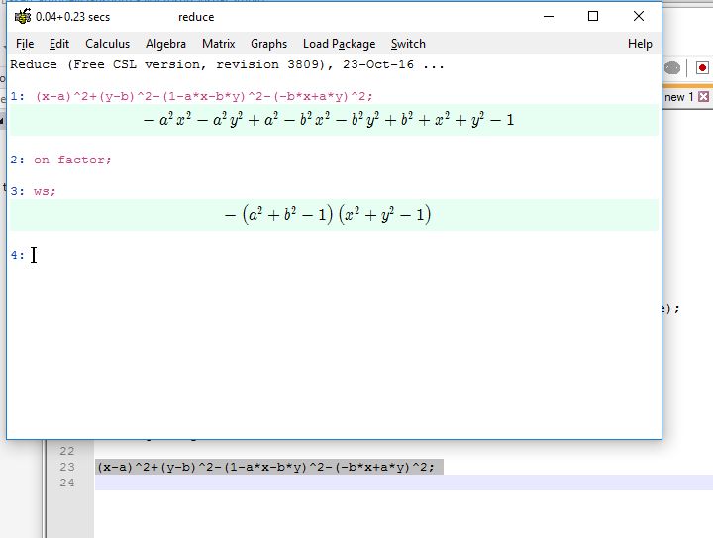
Task: Click the Reduce application icon in title bar
Action: 22,17
